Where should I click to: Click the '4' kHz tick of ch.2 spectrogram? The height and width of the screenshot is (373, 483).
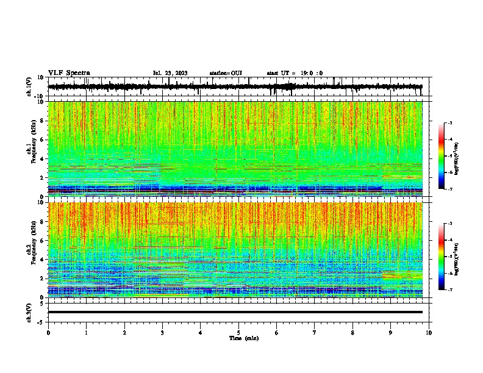coord(42,260)
